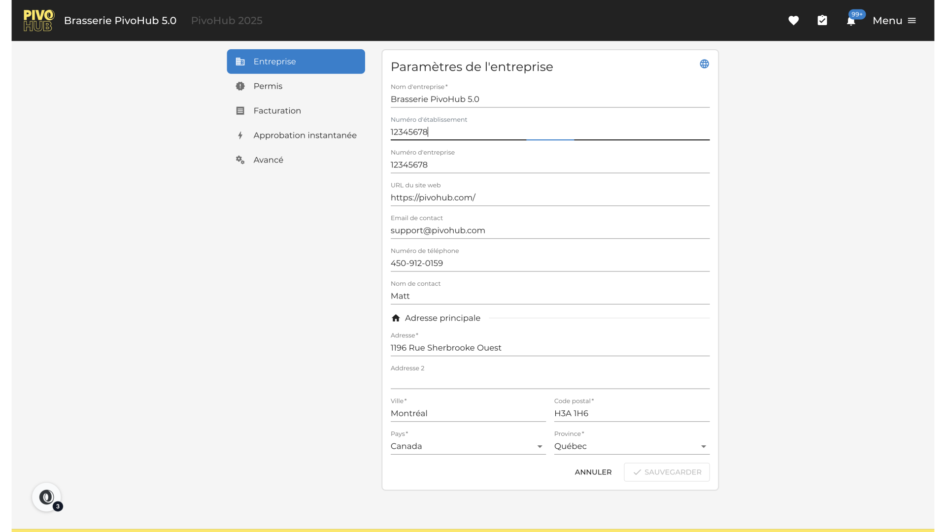Screen dimensions: 946x532
Task: Open notifications bell with 99+ badge
Action: pos(851,21)
